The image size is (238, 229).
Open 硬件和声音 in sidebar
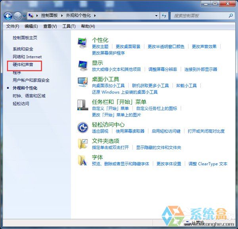click(23, 65)
